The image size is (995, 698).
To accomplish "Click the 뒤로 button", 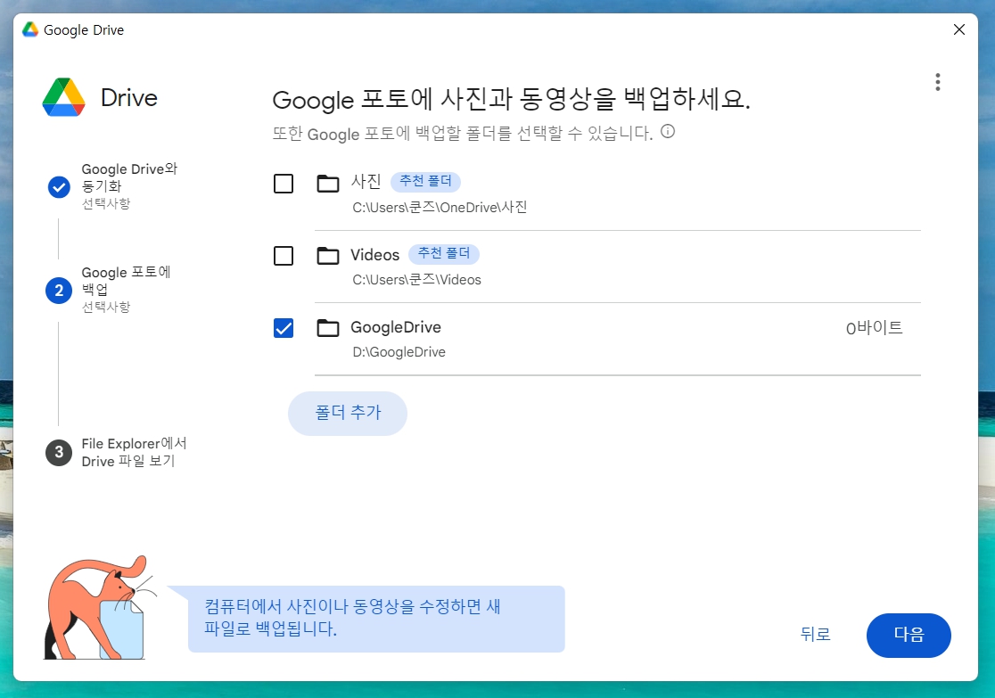I will (x=815, y=634).
